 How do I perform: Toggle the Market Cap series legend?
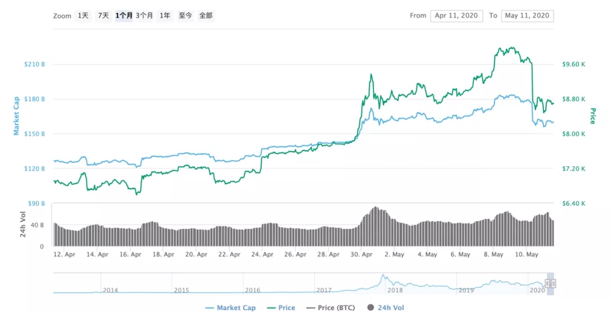click(x=236, y=308)
